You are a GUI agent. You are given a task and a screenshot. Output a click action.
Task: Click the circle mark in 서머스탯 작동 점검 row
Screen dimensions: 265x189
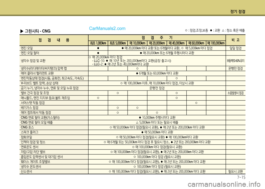[196, 103]
